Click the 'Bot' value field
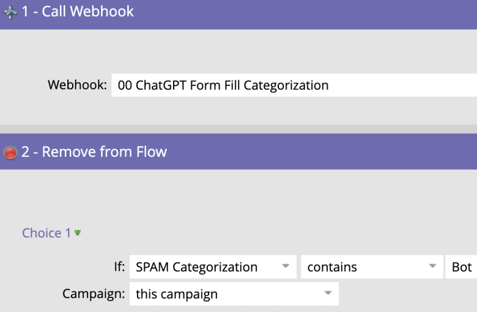The width and height of the screenshot is (477, 312). (x=461, y=267)
